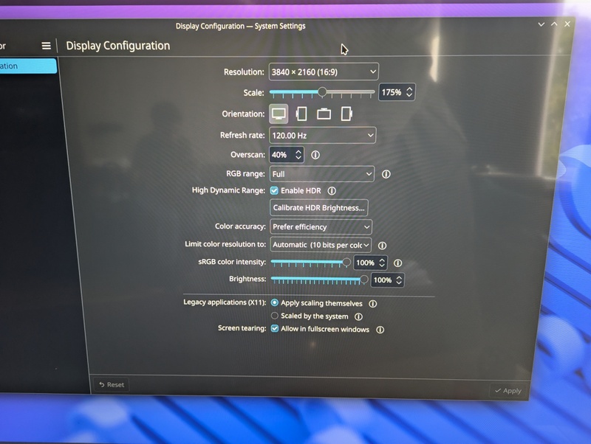Show info icon for color resolution limit
Screen dimensions: 591x444
pyautogui.click(x=382, y=246)
